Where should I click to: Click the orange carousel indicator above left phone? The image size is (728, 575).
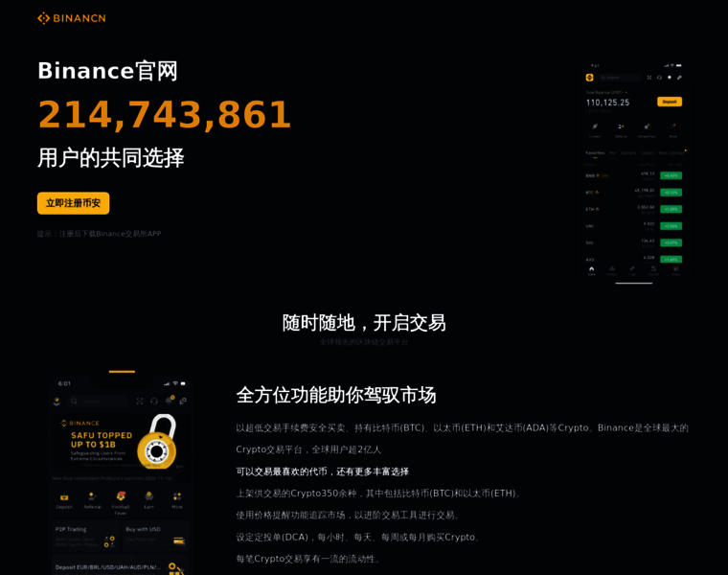click(122, 372)
